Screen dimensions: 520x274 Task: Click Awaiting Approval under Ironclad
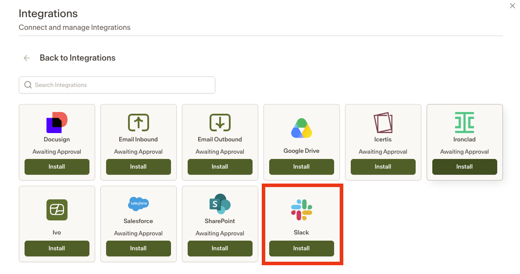coord(464,152)
